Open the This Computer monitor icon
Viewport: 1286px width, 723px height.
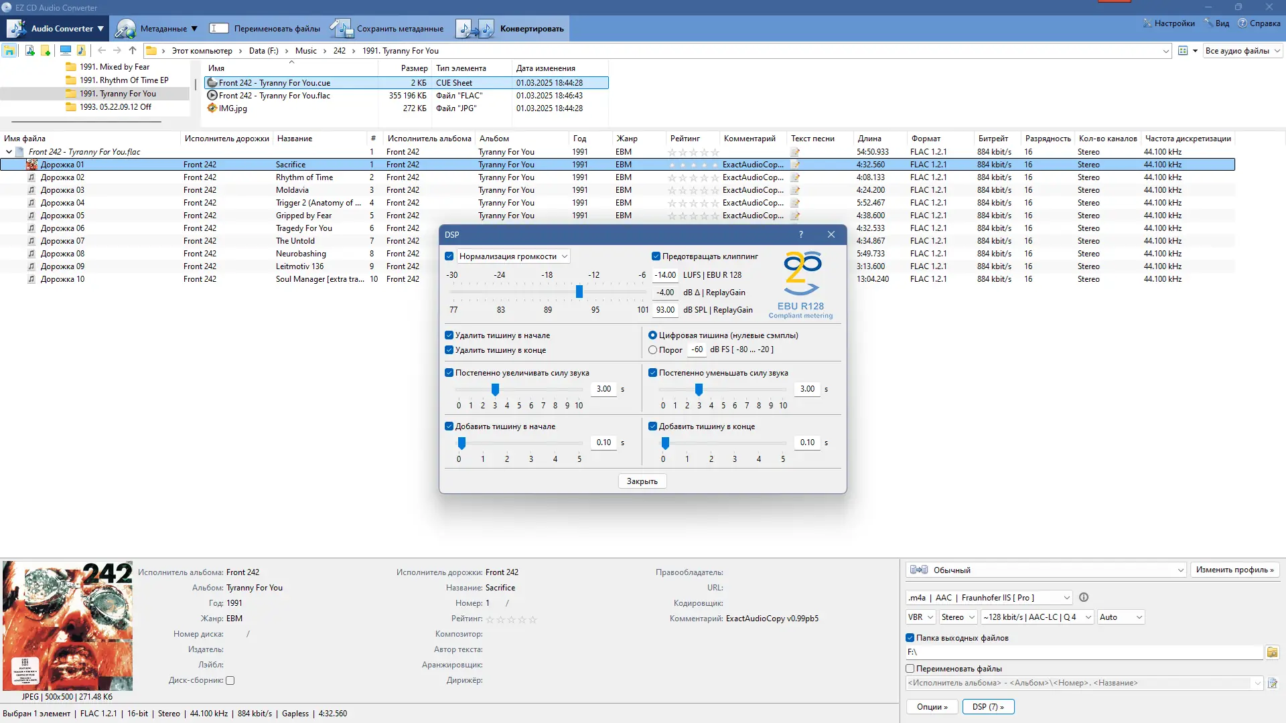point(65,50)
